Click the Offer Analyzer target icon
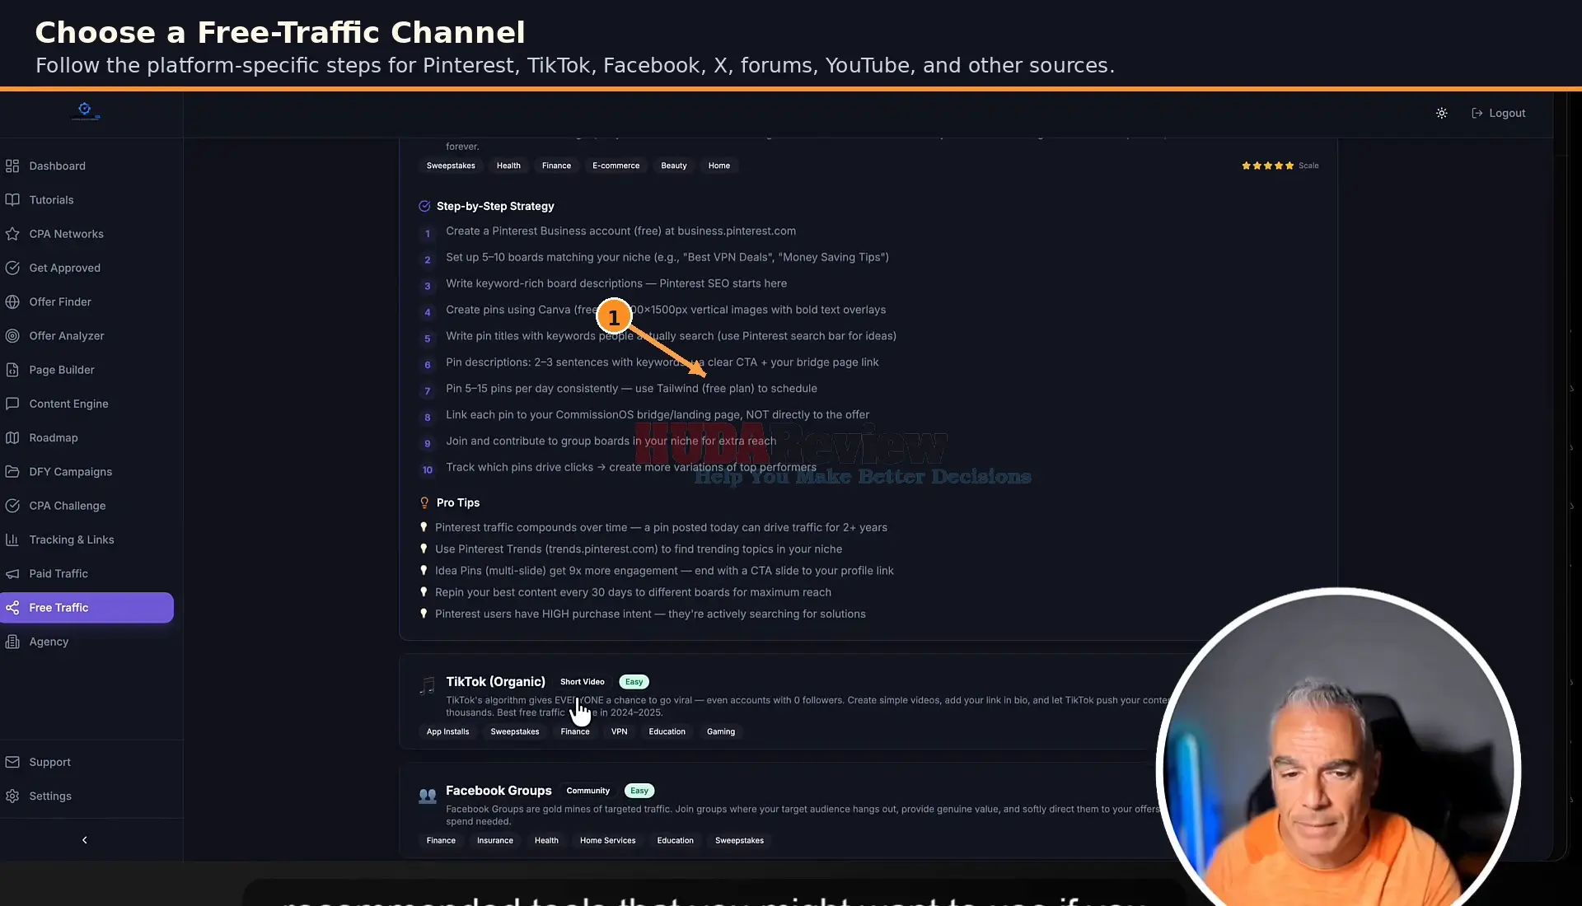Viewport: 1582px width, 906px height. pos(12,335)
